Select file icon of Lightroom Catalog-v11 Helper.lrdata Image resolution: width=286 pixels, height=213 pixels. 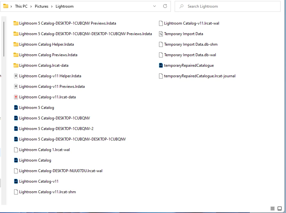tap(16, 76)
